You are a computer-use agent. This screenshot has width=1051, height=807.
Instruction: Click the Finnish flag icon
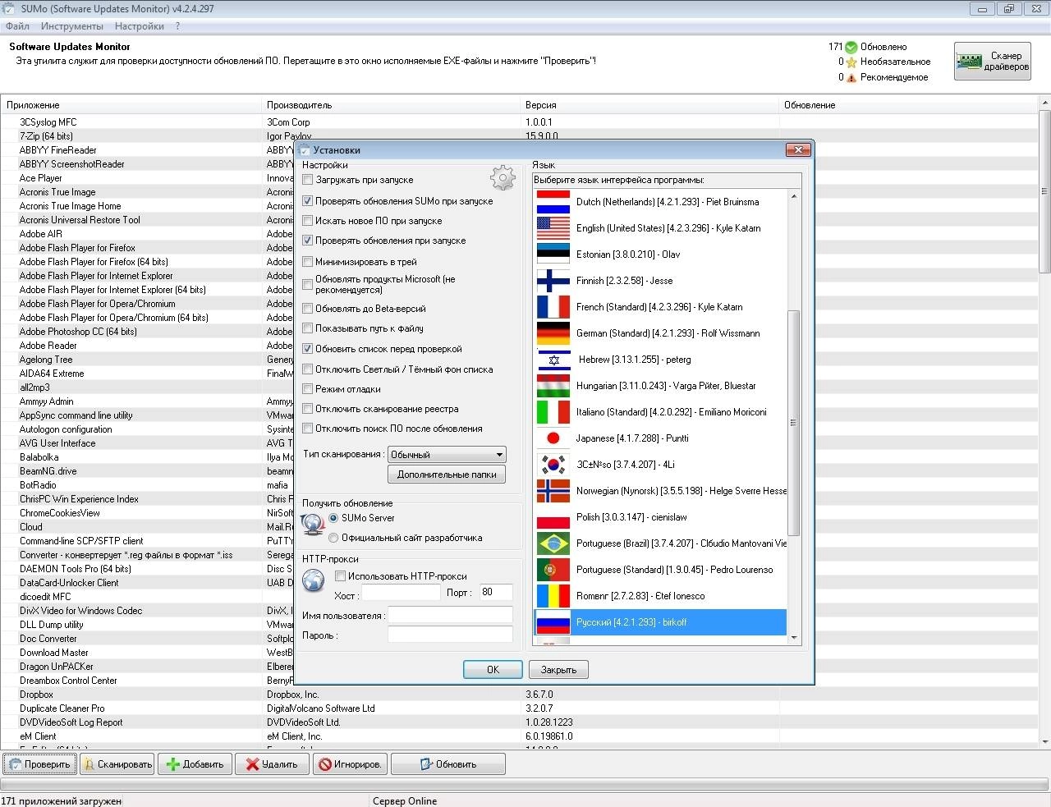[x=553, y=281]
